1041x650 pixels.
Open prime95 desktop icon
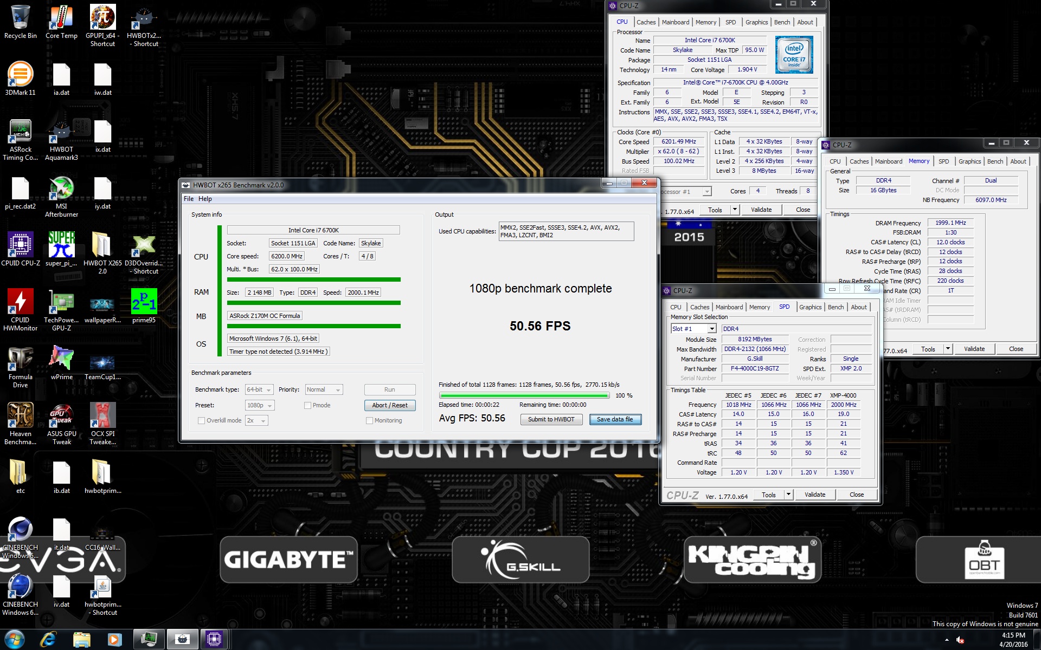[x=144, y=307]
